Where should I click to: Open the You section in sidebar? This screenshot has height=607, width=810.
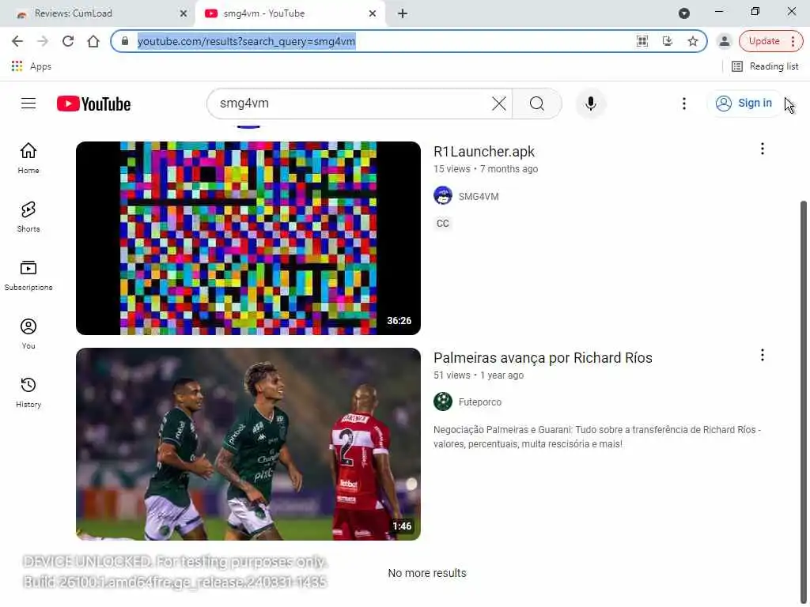pyautogui.click(x=28, y=334)
